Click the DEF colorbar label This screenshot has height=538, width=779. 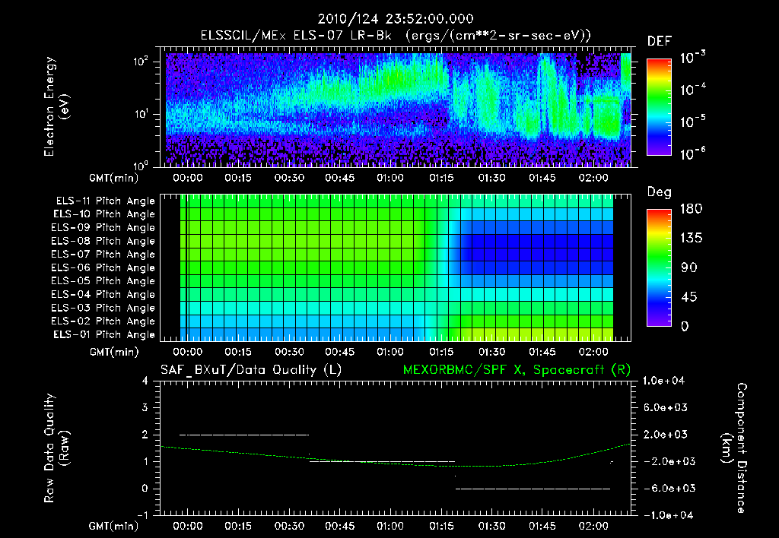[660, 41]
